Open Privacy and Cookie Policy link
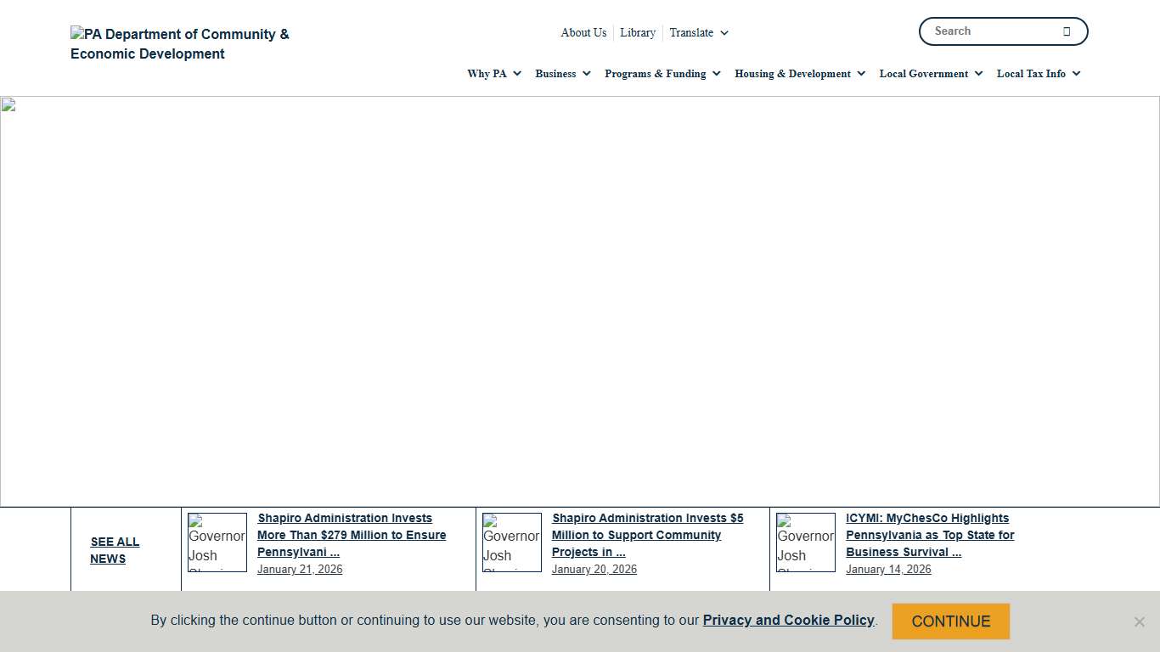1160x652 pixels. tap(788, 621)
